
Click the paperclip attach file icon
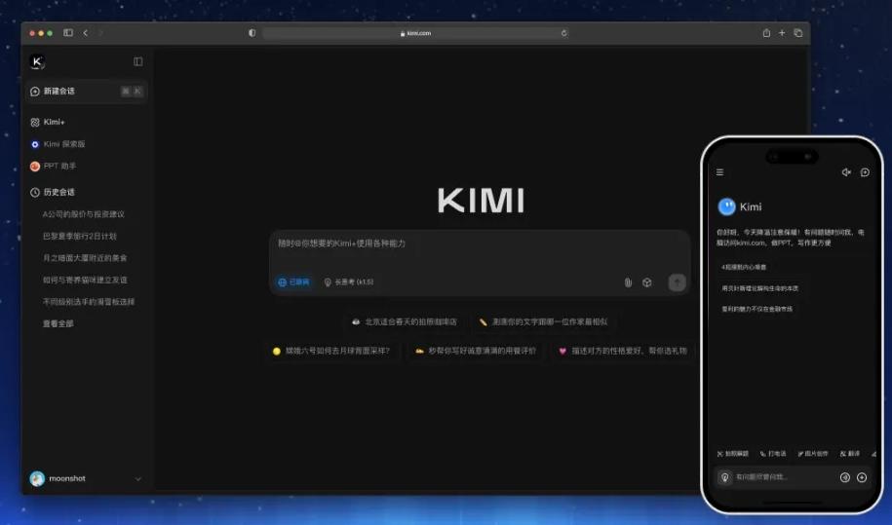tap(628, 282)
